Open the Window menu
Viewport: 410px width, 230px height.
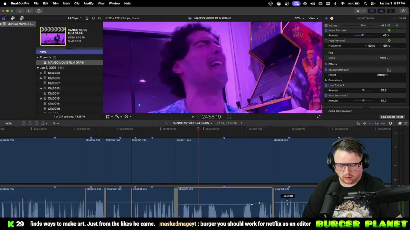(x=114, y=4)
